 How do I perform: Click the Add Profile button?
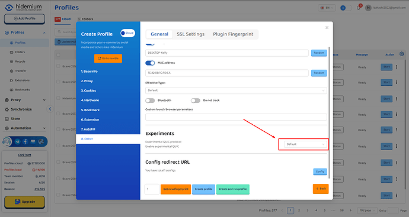24,19
